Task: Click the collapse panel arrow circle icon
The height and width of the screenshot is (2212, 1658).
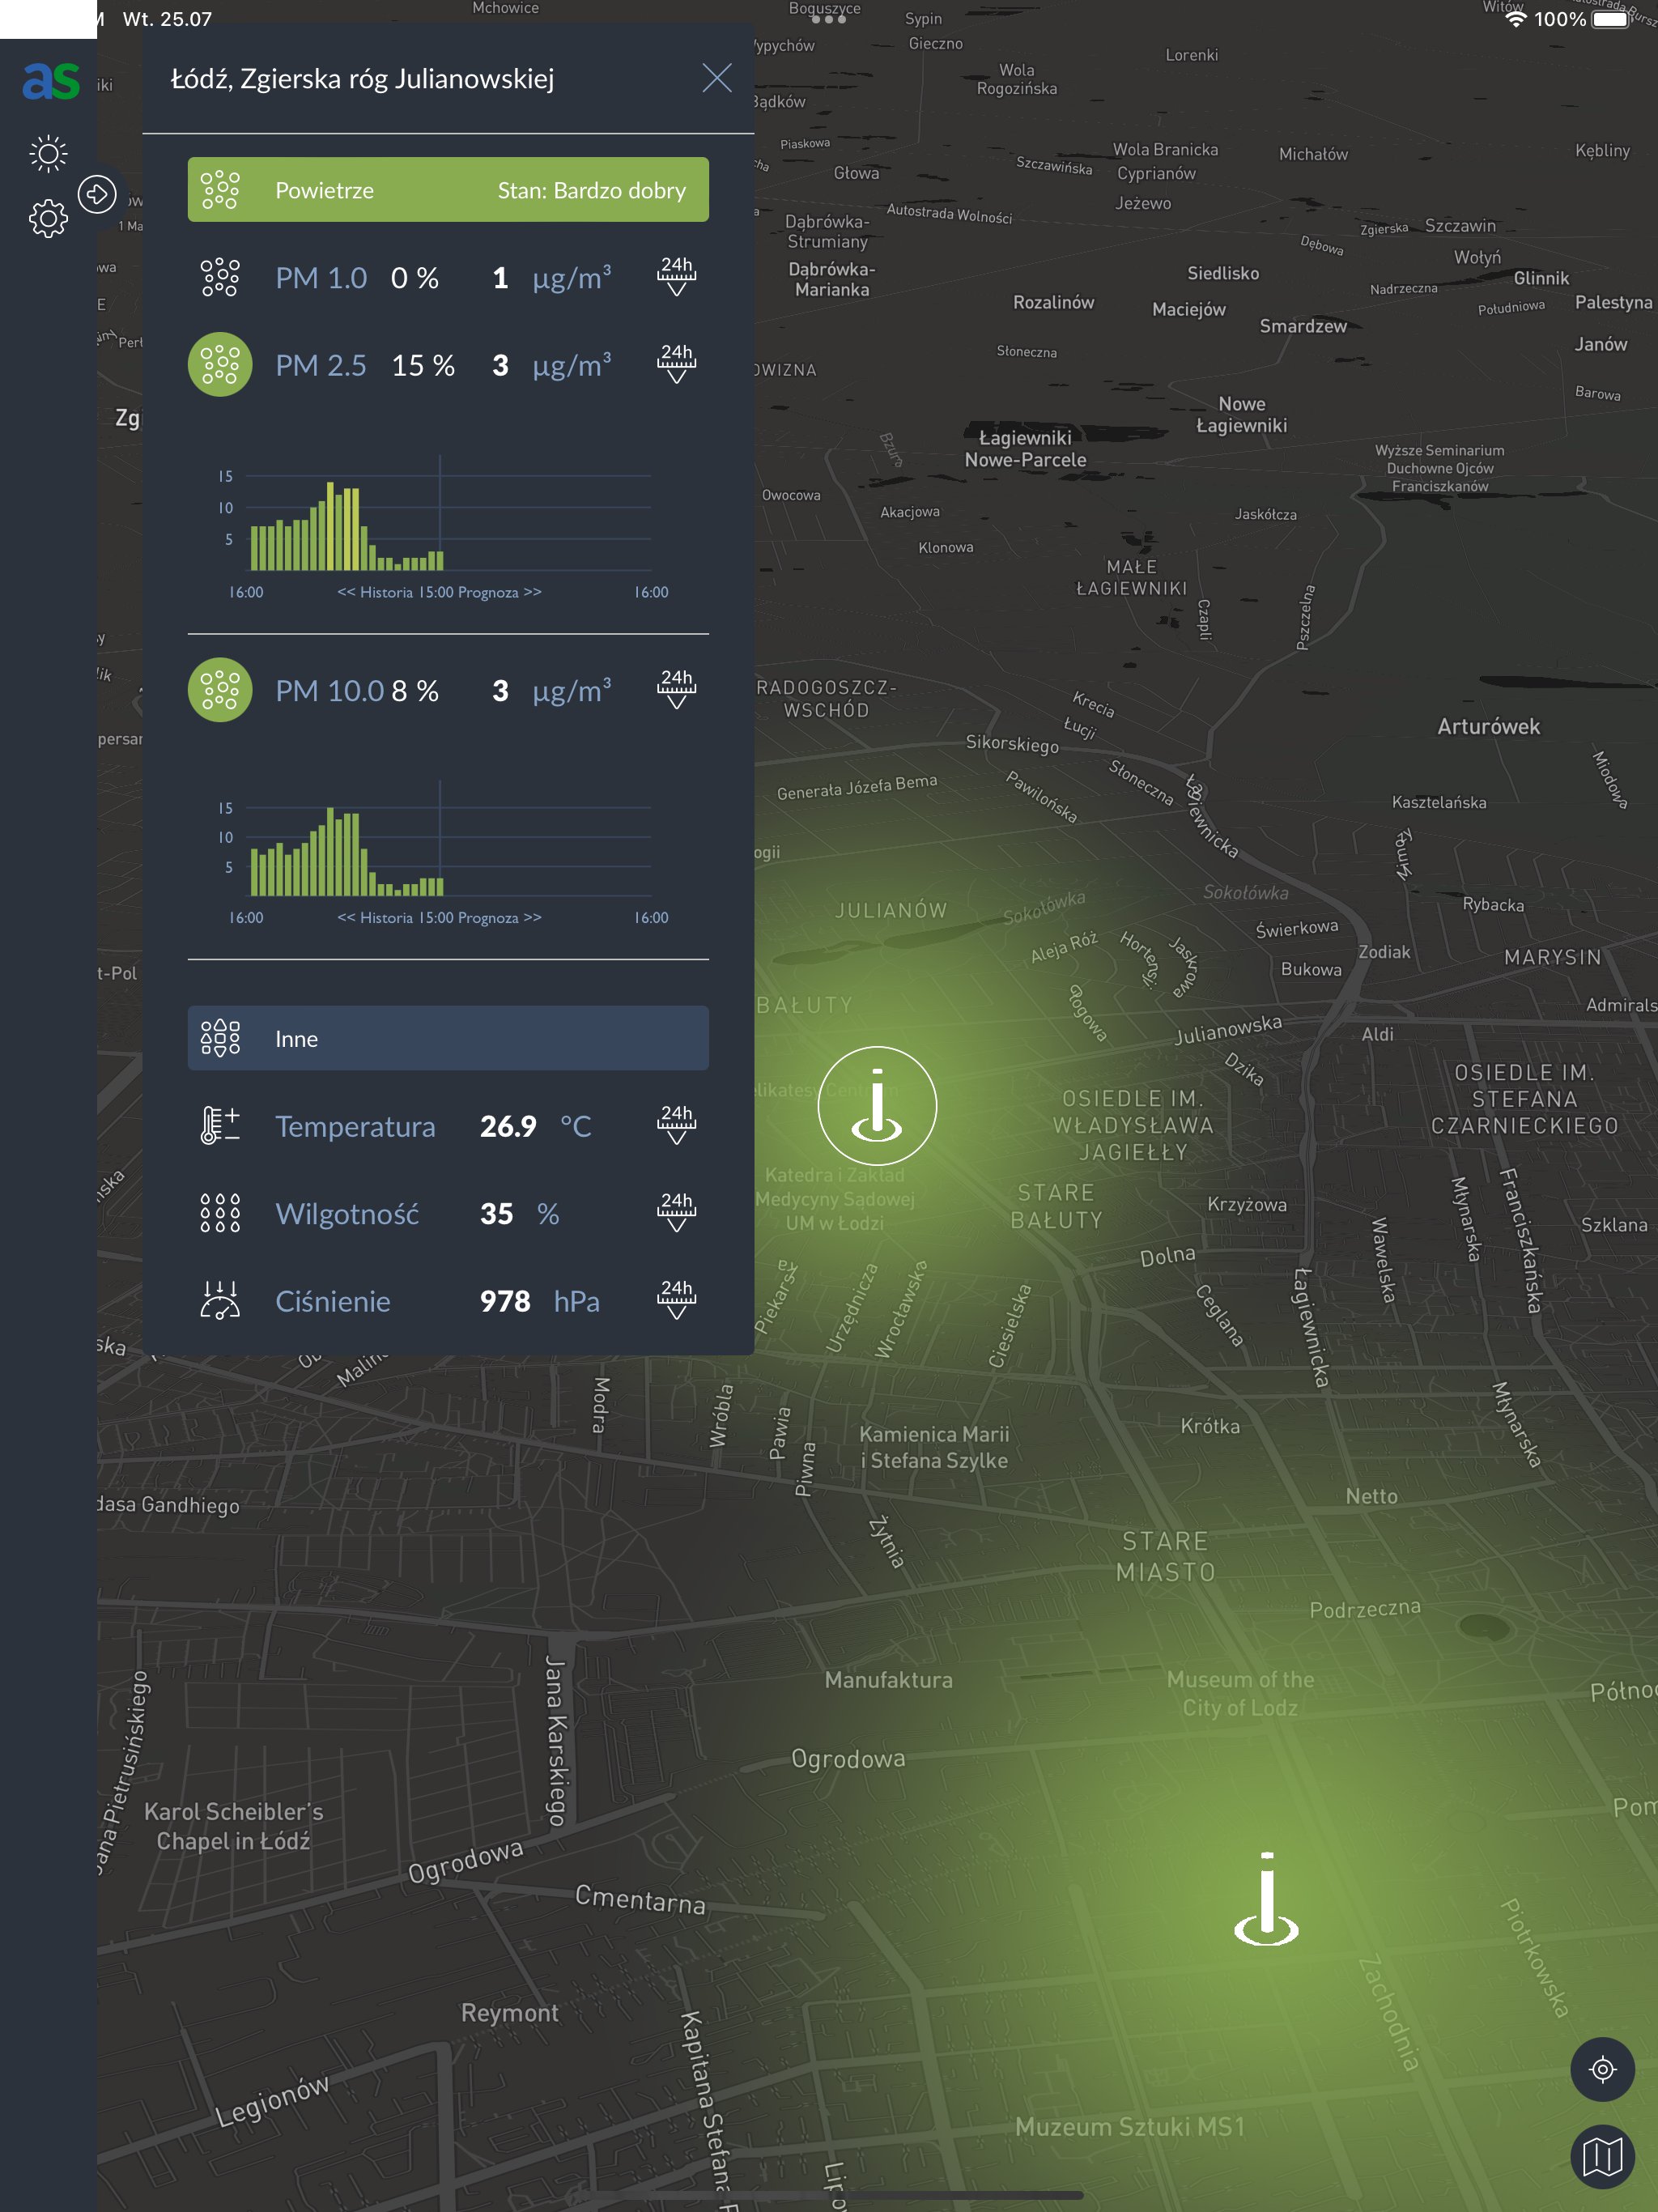Action: [97, 194]
